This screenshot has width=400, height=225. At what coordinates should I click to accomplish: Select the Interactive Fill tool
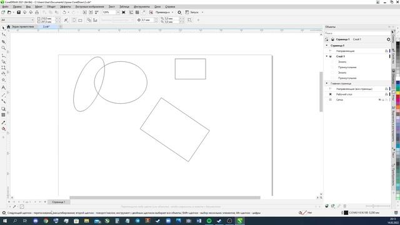pos(3,129)
